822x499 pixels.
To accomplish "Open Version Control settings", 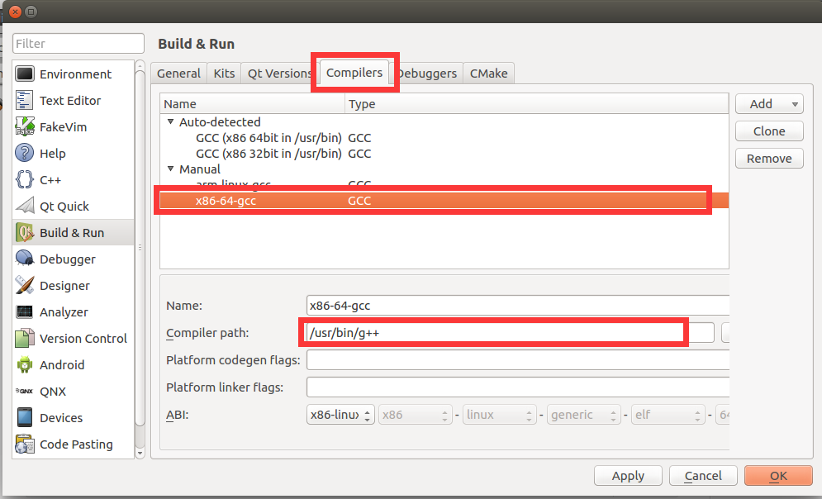I will [25, 338].
